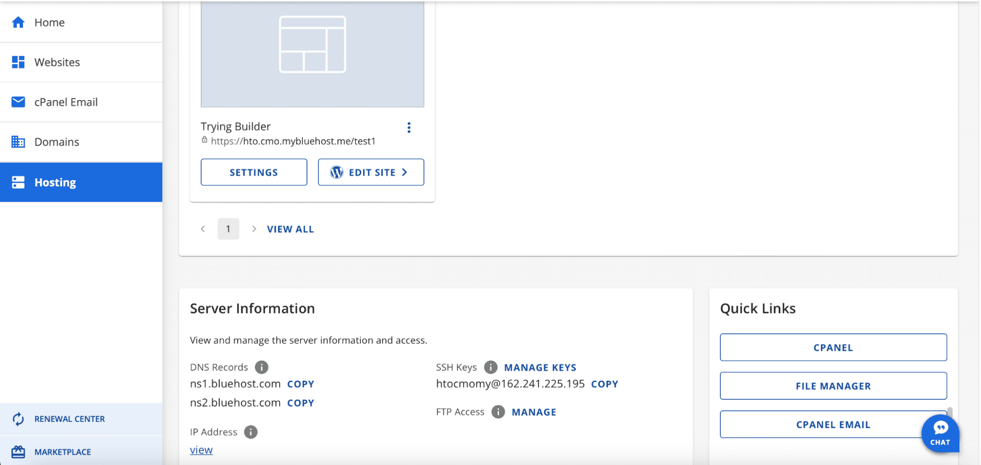Open Home in the sidebar

[49, 23]
